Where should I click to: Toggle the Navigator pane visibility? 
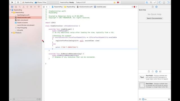(160, 3)
